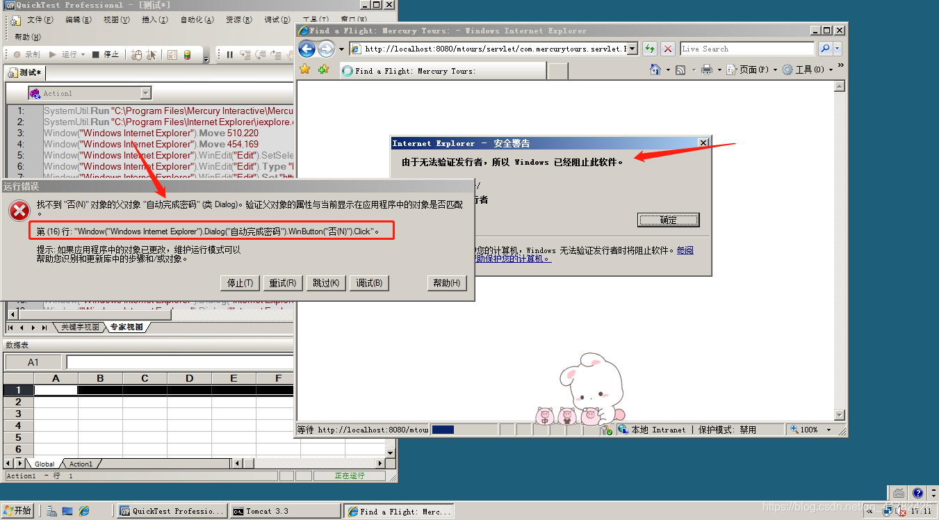Open the Object Spy tool in QTP
The height and width of the screenshot is (520, 939).
(x=137, y=54)
